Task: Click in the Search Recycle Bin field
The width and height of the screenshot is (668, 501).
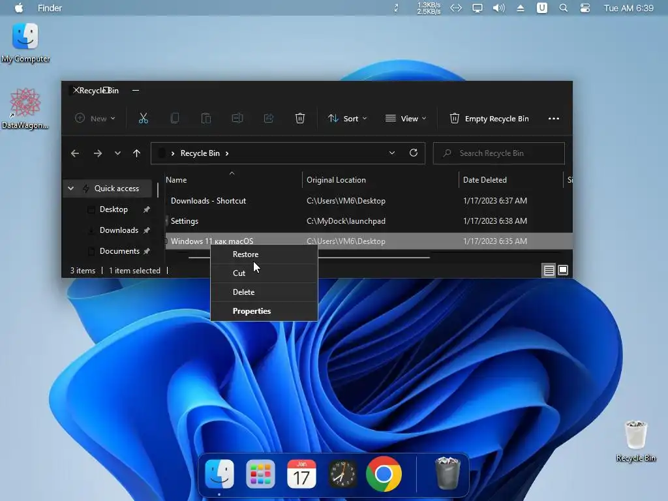Action: (499, 153)
